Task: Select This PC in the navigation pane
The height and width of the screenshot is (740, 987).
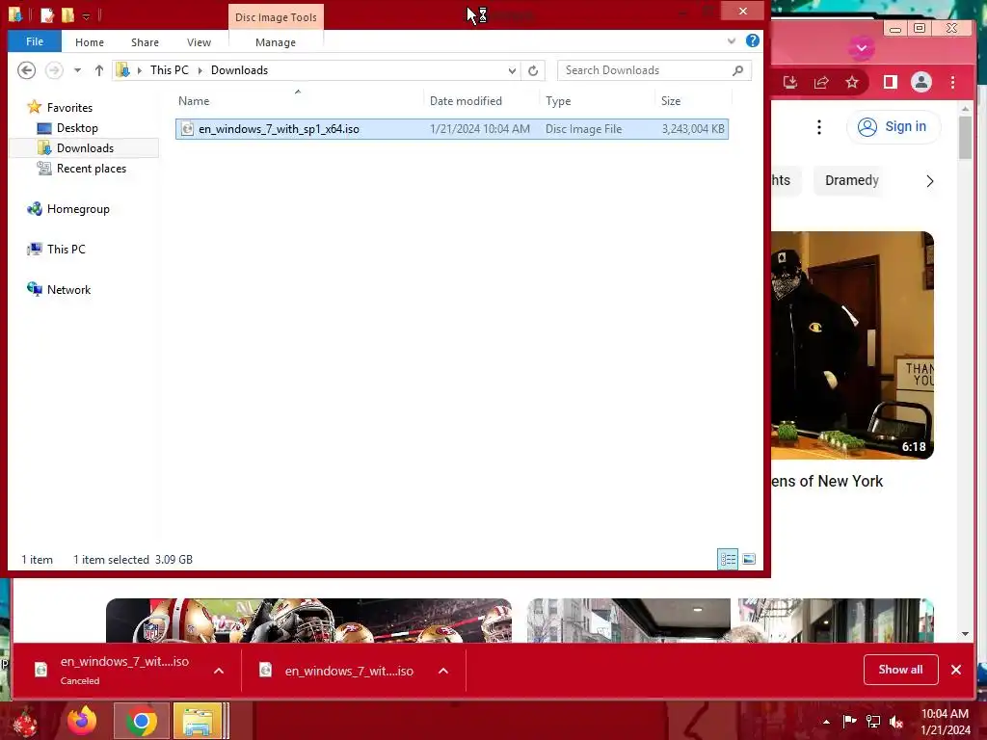Action: tap(67, 250)
